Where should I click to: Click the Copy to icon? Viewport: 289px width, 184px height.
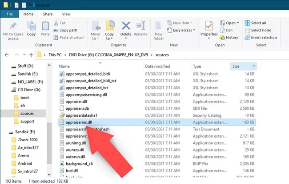click(x=110, y=26)
